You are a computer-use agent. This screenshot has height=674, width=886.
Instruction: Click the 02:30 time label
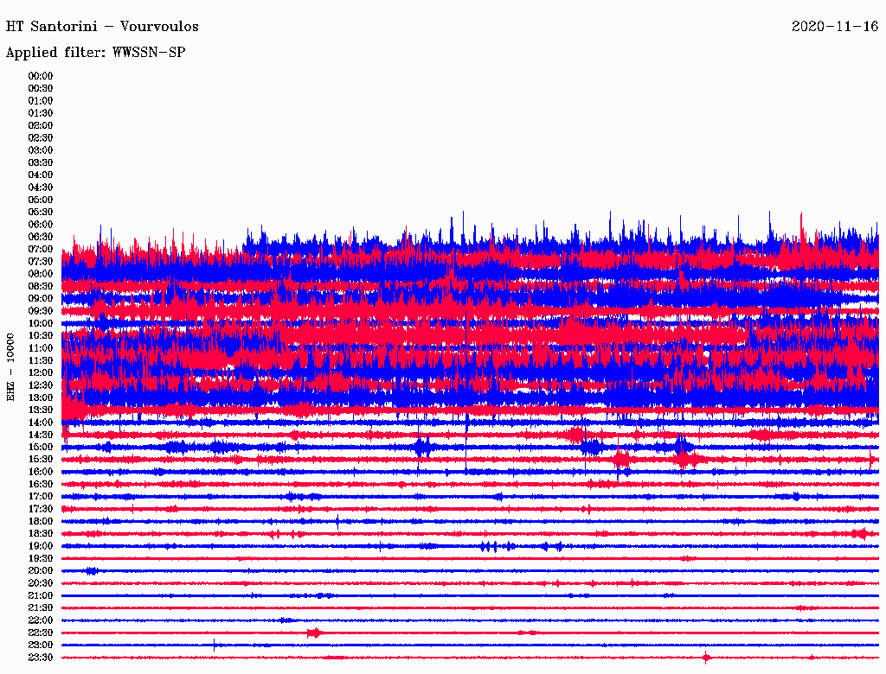(x=41, y=138)
